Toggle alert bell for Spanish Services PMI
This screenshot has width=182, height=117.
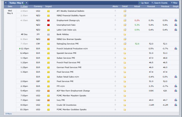pos(115,53)
